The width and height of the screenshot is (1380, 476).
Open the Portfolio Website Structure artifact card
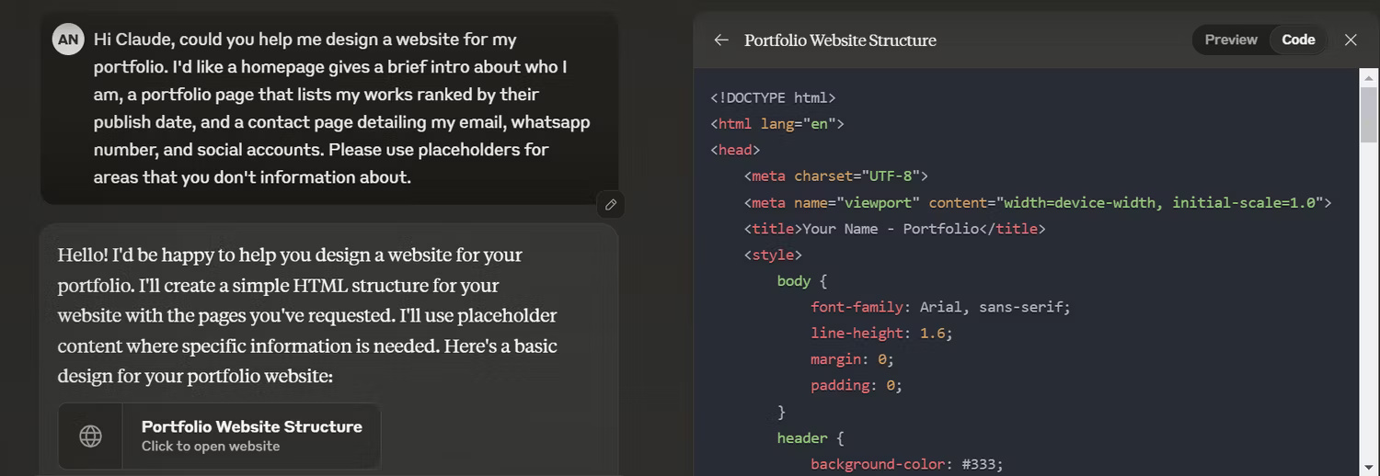[x=219, y=436]
